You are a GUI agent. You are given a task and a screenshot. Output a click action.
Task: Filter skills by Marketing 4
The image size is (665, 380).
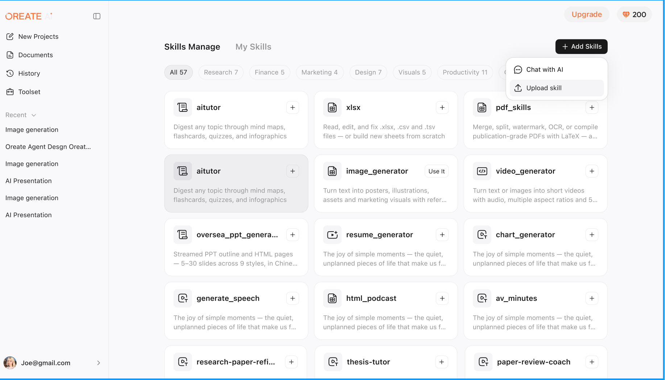[320, 72]
